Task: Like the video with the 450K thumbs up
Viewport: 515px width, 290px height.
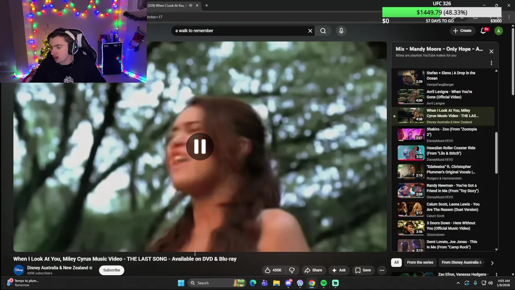Action: [273, 270]
